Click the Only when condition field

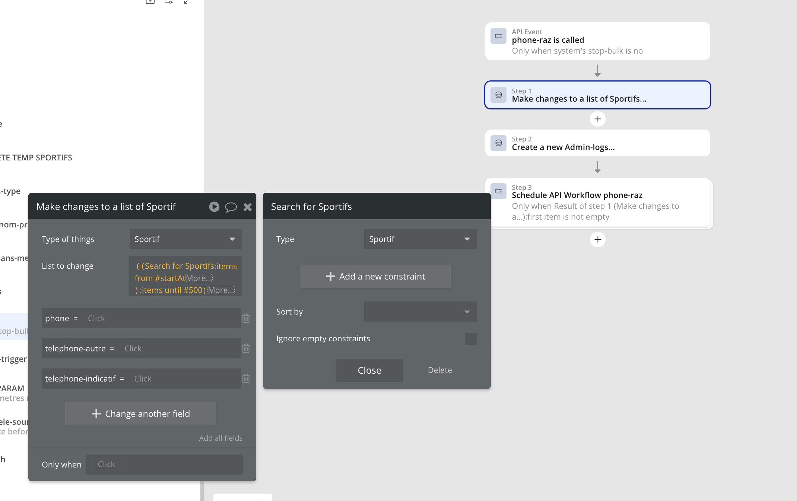click(x=164, y=465)
